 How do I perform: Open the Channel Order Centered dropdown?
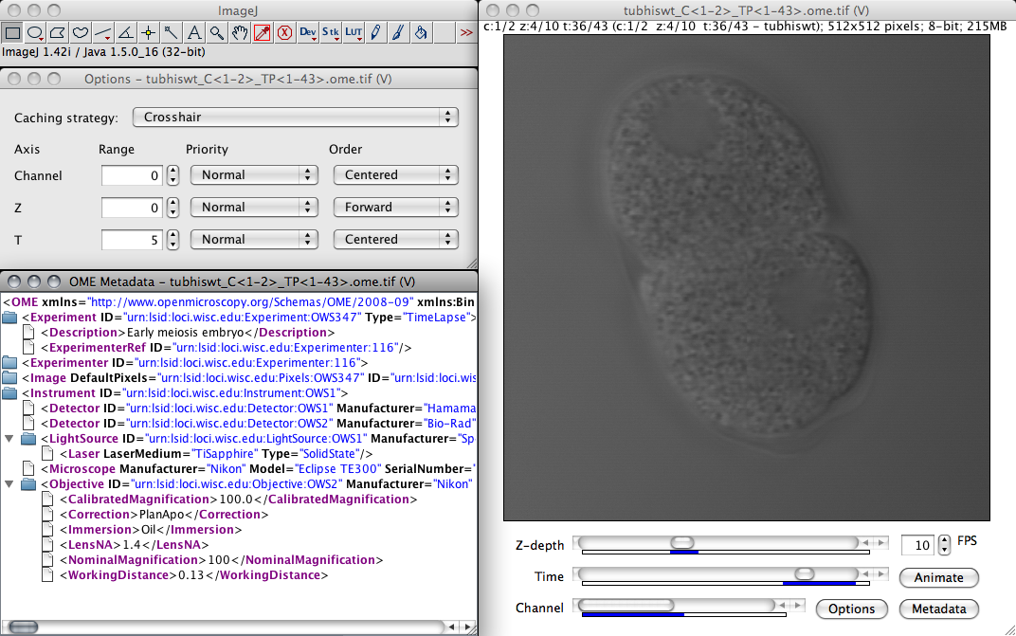click(396, 175)
